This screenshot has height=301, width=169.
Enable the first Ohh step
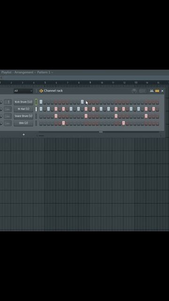coord(41,123)
